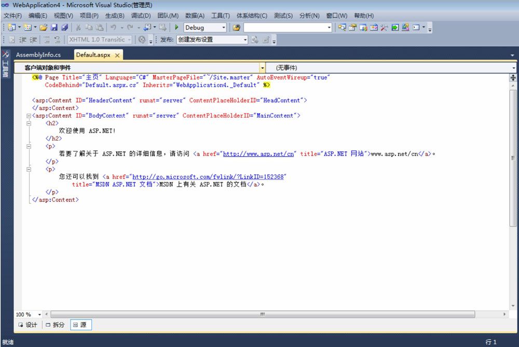Open the 工具箱 side tab
The width and height of the screenshot is (519, 347).
6,63
